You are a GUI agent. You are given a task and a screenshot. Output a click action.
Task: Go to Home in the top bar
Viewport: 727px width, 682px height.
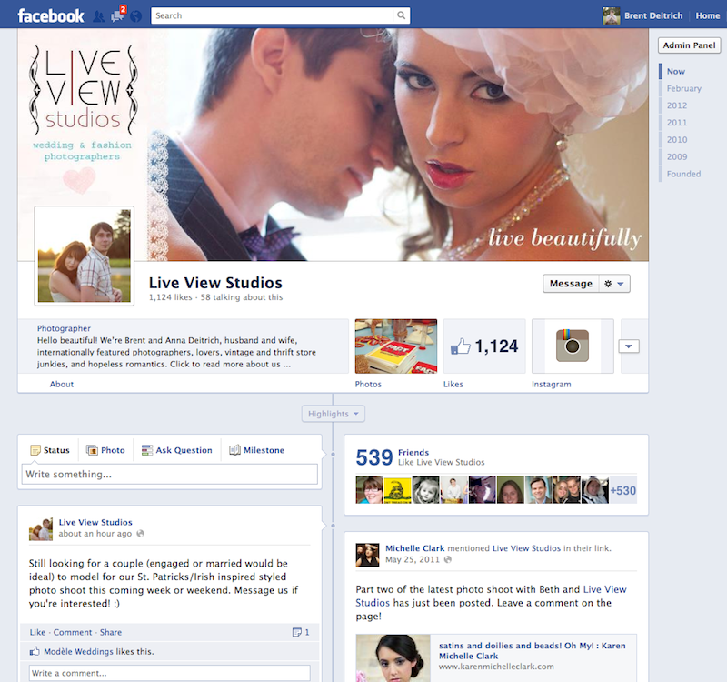click(x=708, y=15)
